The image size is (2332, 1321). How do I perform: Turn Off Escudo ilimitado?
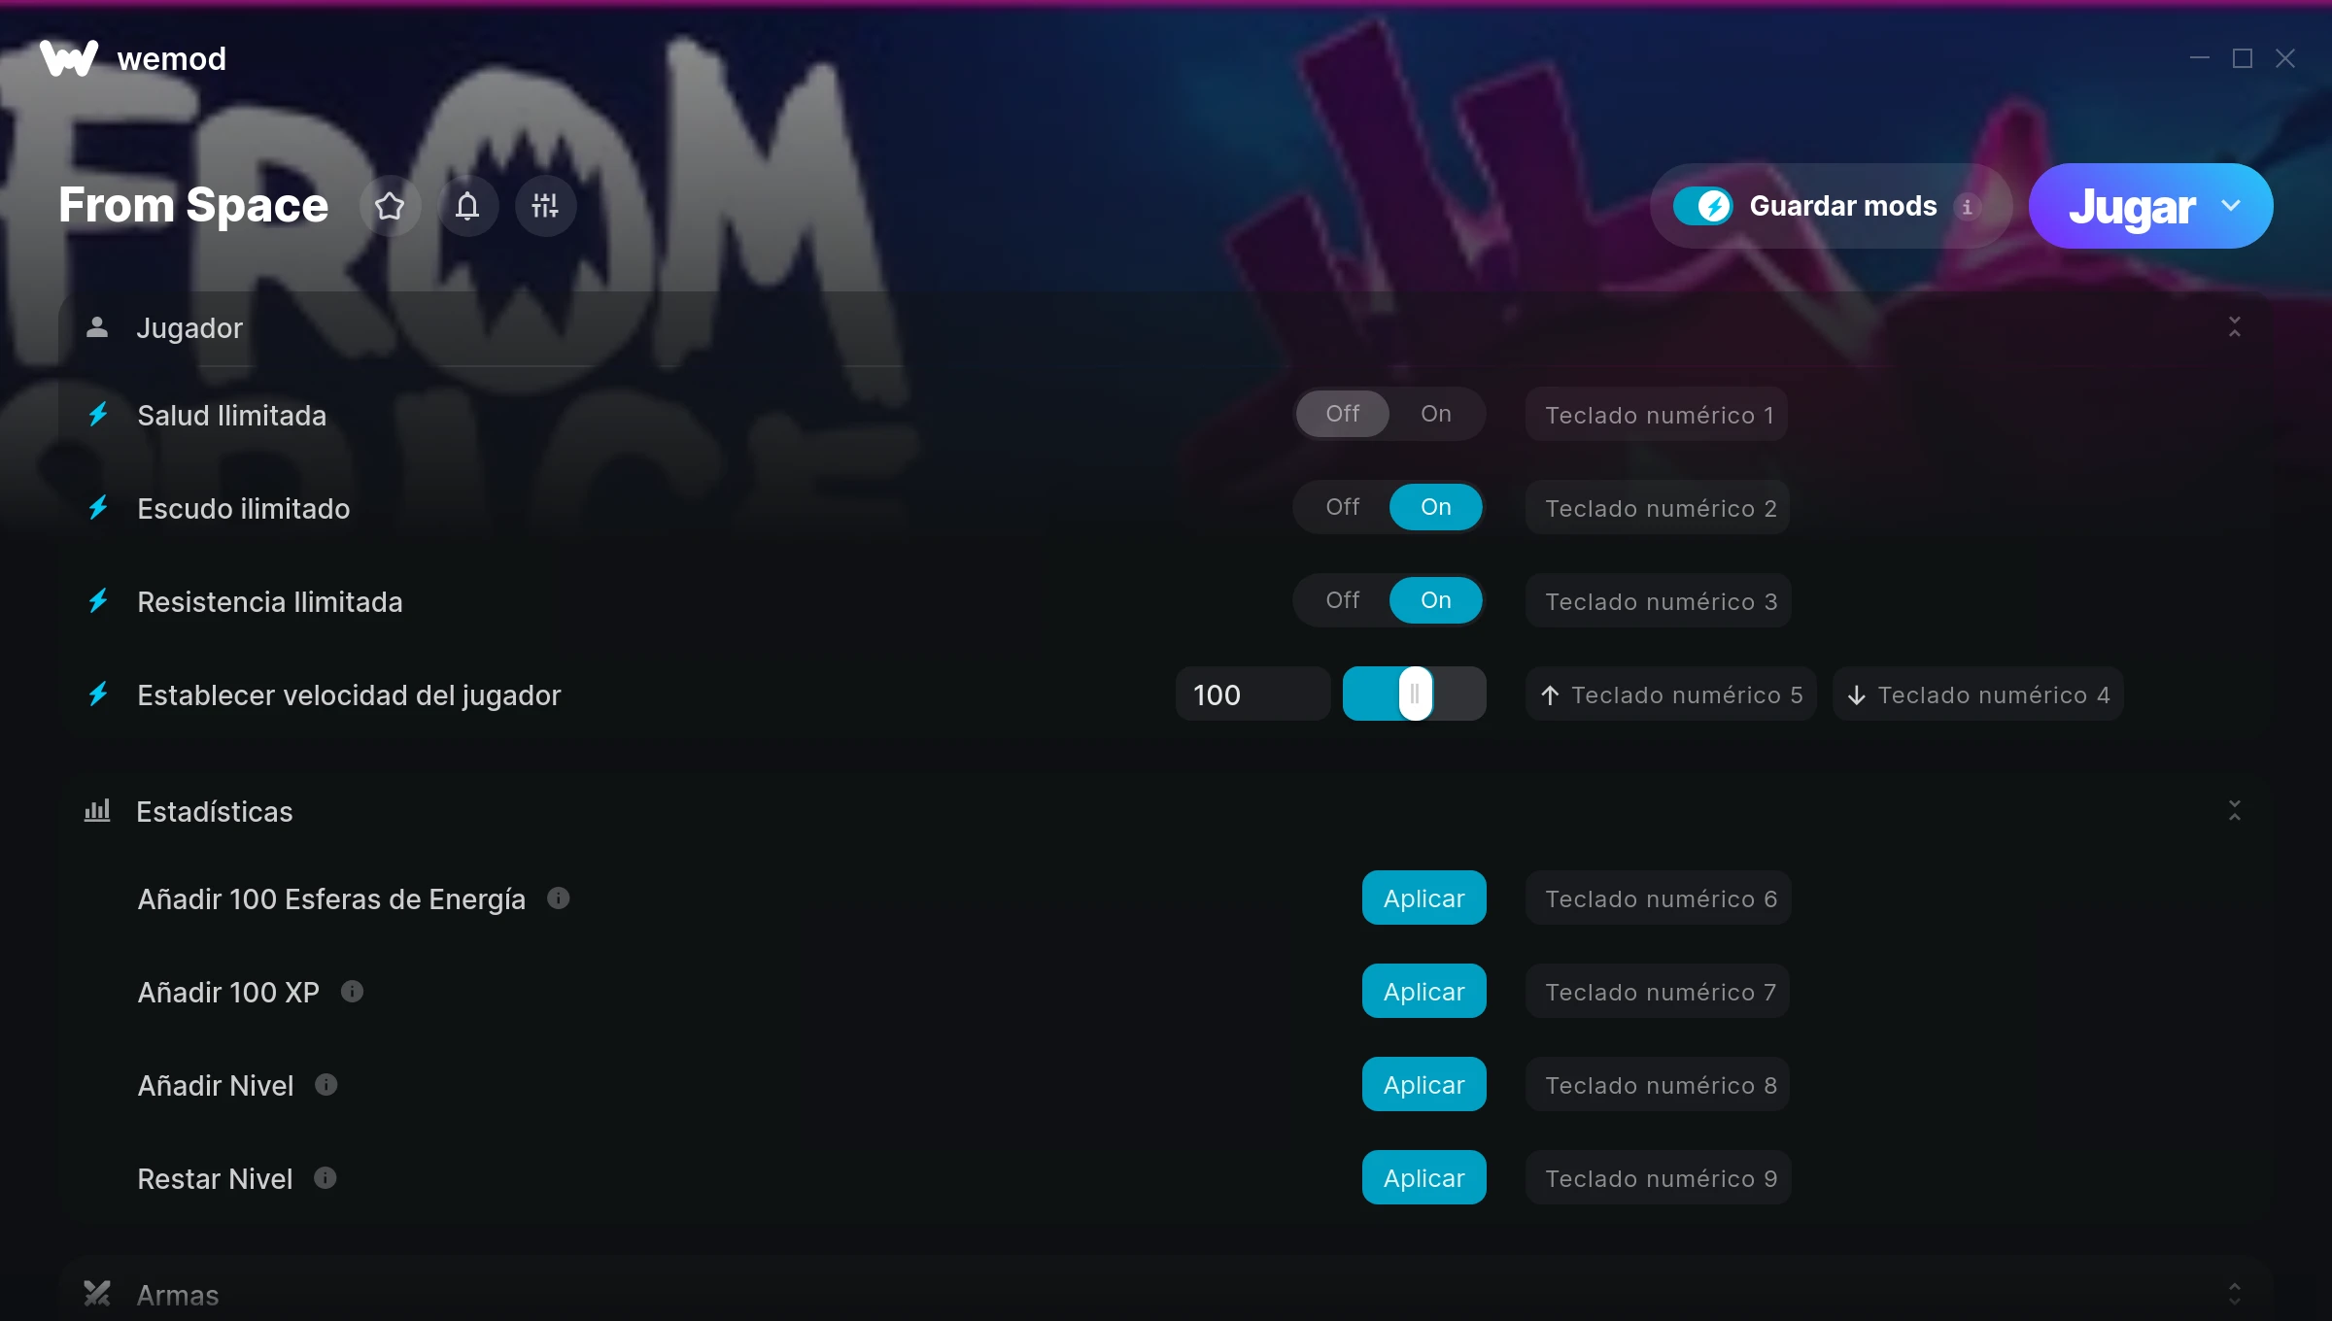click(x=1343, y=507)
